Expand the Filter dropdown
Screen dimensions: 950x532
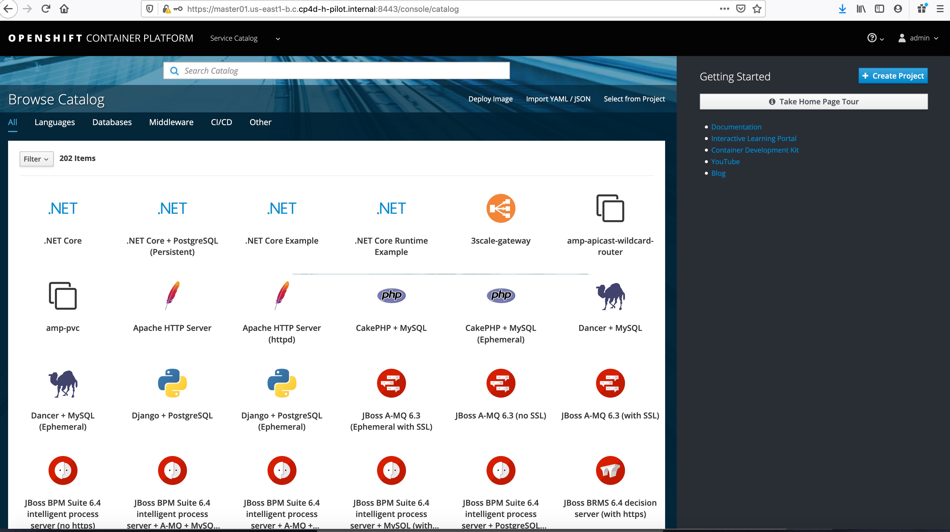(x=36, y=159)
